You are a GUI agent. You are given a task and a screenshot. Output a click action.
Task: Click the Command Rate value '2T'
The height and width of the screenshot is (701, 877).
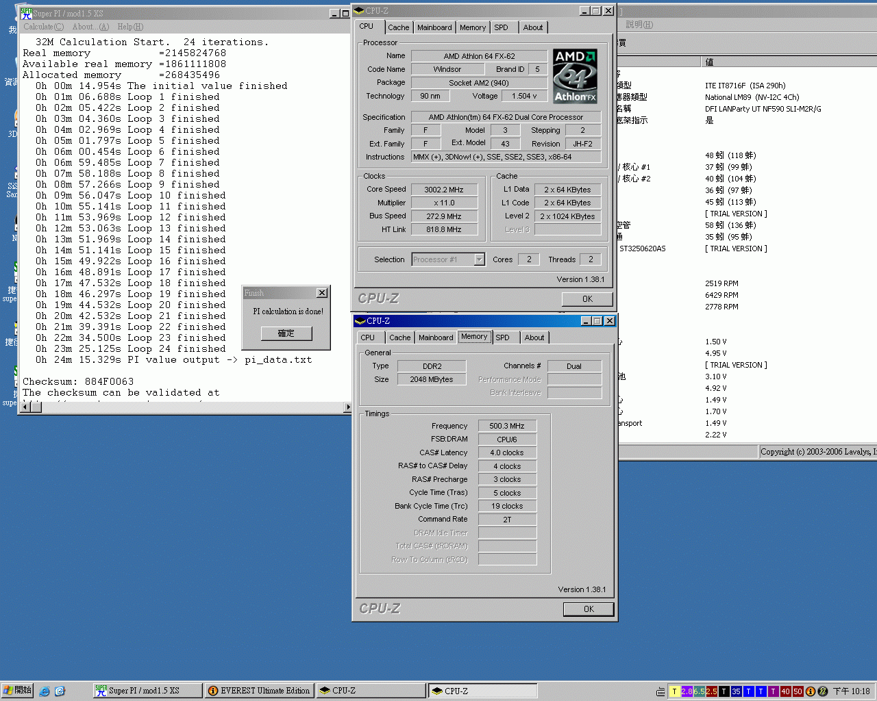click(507, 520)
